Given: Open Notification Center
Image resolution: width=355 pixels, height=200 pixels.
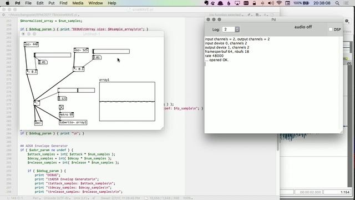Looking at the screenshot, I should coord(346,3).
